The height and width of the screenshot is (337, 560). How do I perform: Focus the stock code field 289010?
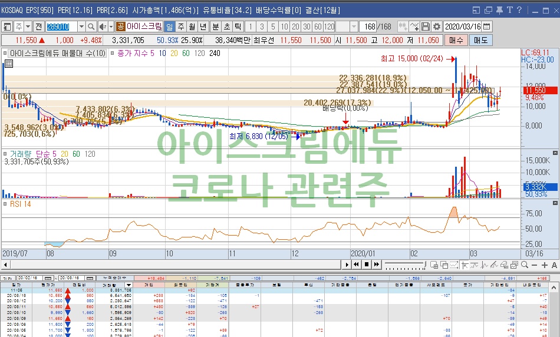(x=61, y=27)
